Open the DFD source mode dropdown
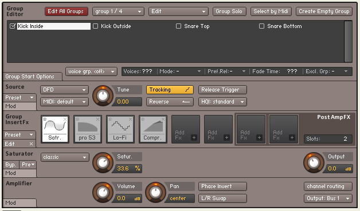 pos(64,90)
